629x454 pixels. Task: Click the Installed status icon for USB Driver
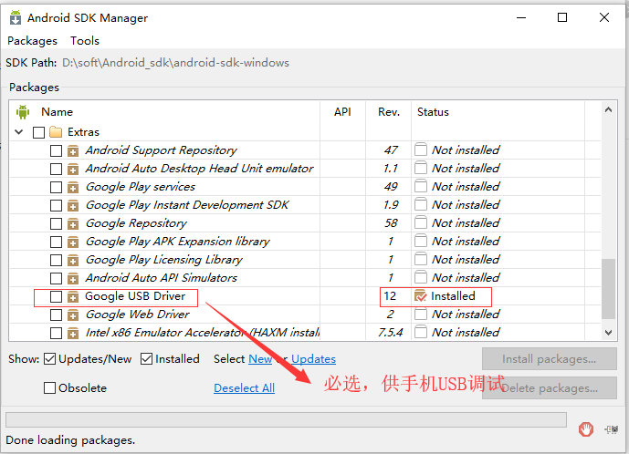click(421, 296)
